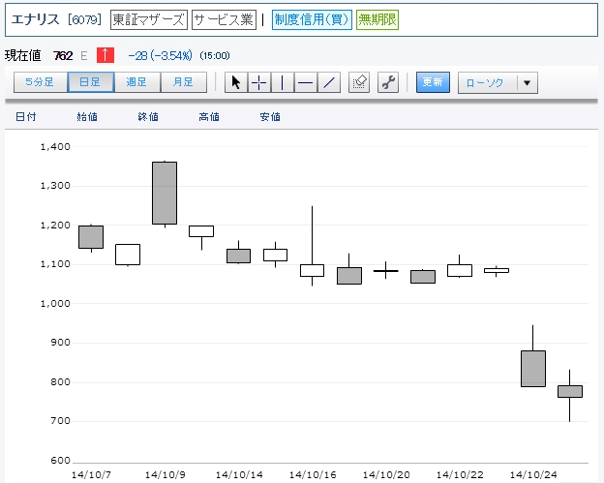Switch to 週足 weekly chart interval

click(x=136, y=82)
